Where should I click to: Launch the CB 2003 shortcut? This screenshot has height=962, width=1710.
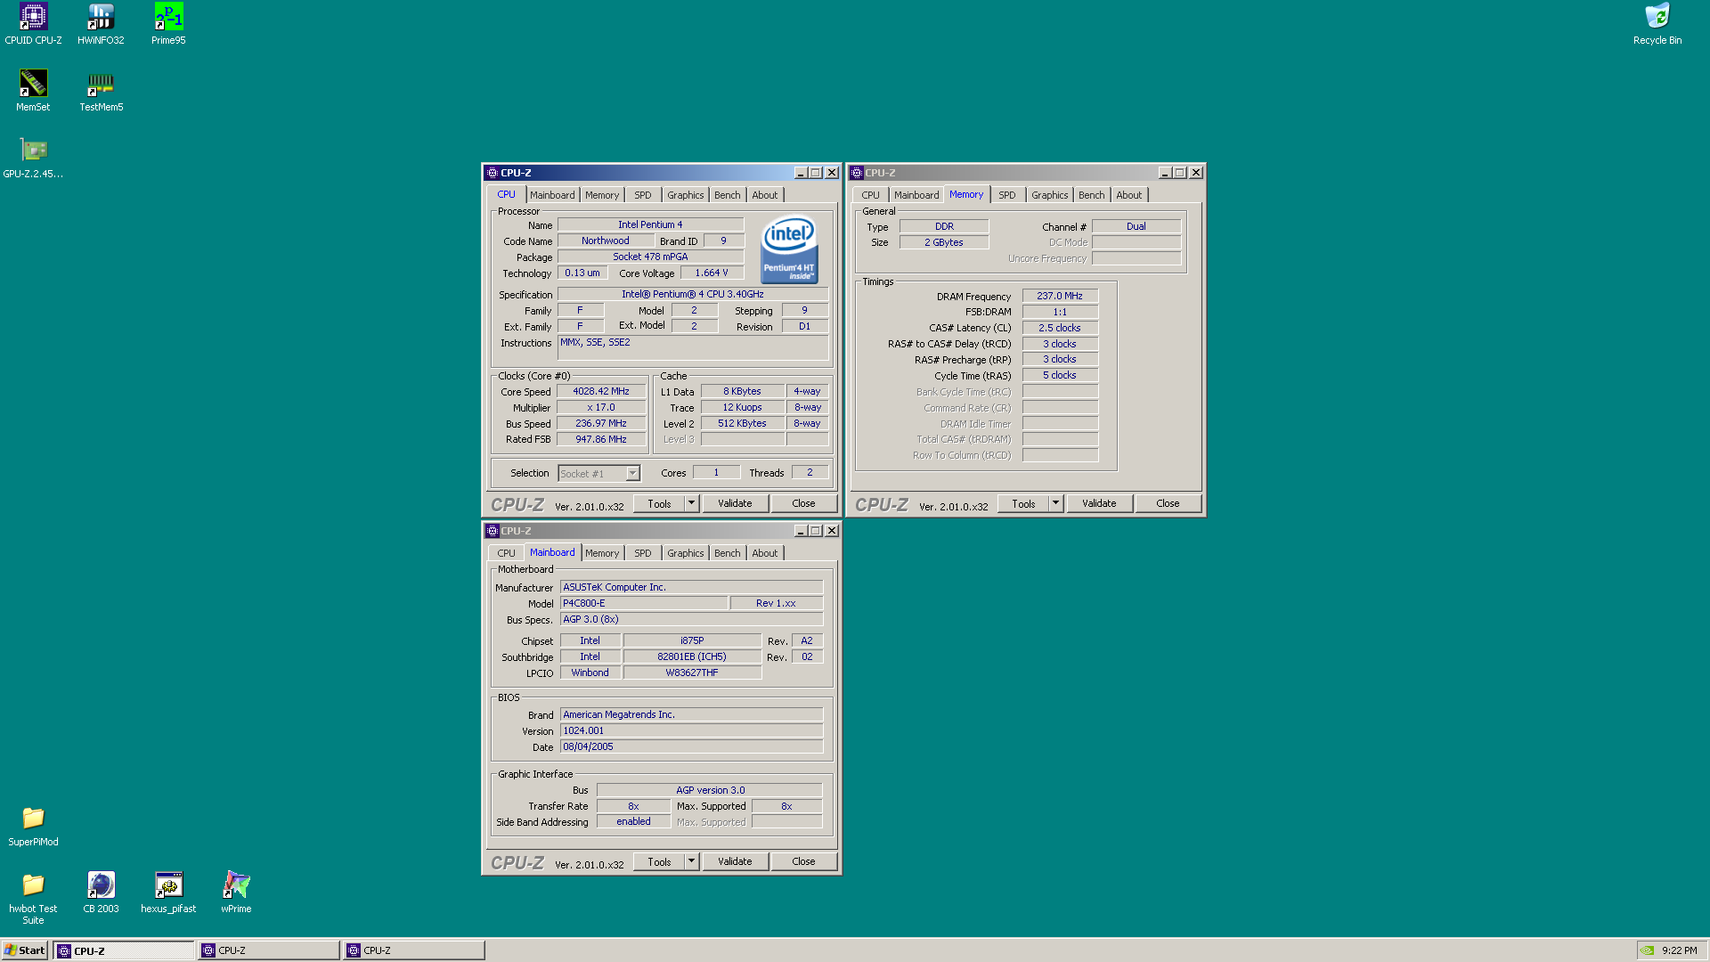click(x=101, y=893)
